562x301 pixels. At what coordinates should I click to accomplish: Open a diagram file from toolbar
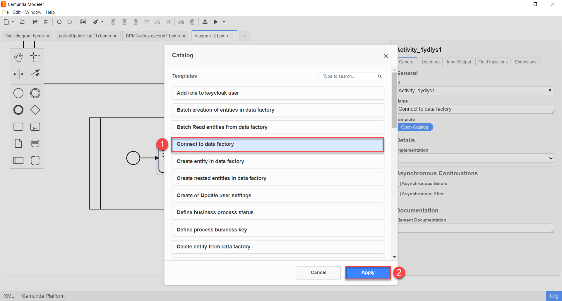(23, 22)
